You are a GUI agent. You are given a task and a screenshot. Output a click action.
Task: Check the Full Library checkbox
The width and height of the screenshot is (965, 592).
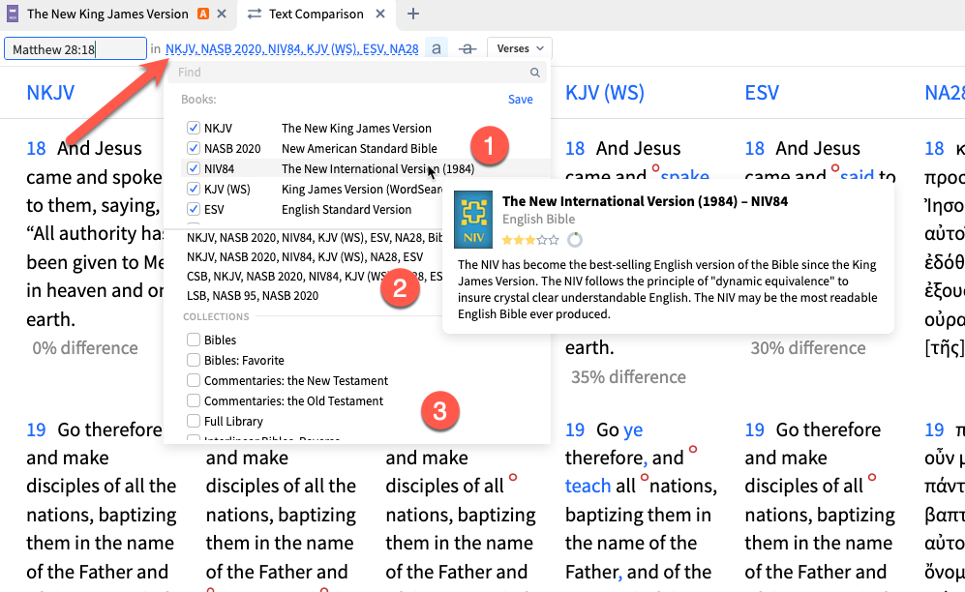tap(194, 421)
